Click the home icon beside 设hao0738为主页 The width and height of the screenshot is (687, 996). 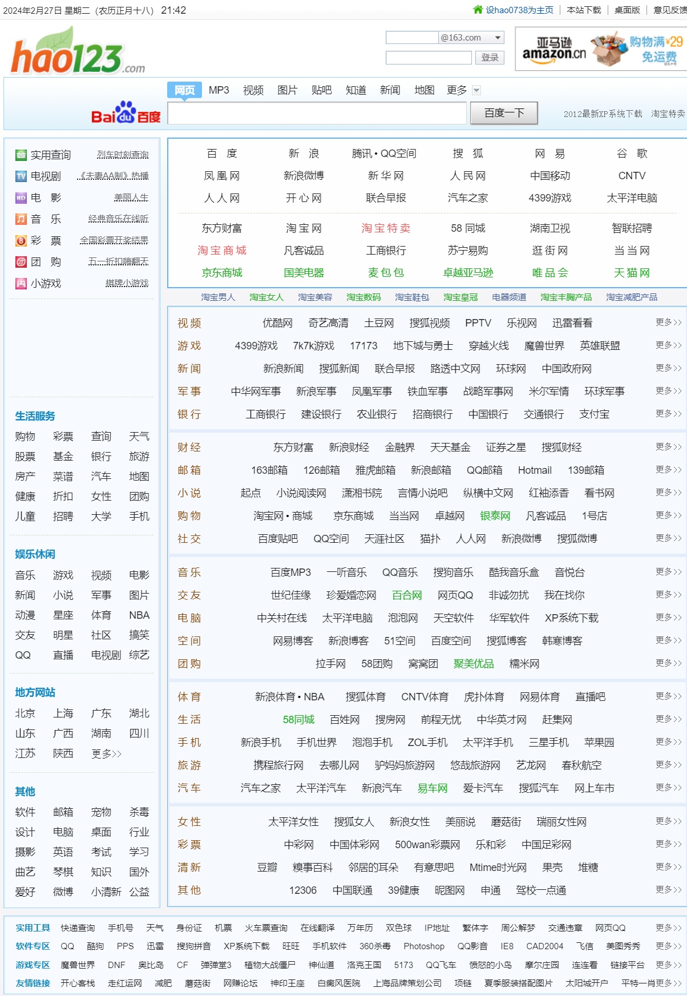(478, 10)
